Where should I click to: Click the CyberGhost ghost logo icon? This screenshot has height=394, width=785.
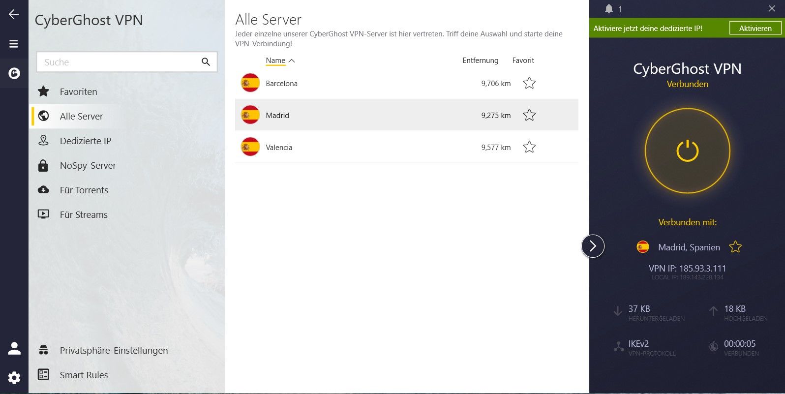click(14, 73)
